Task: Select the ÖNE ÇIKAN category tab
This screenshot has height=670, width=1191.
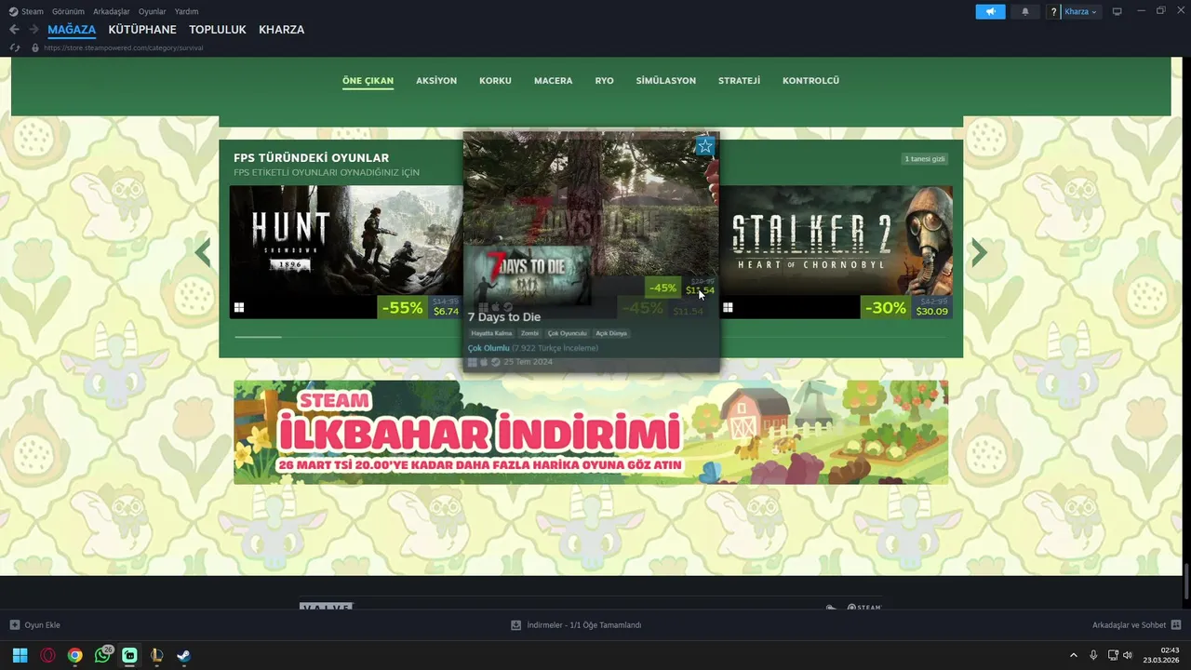Action: (368, 81)
